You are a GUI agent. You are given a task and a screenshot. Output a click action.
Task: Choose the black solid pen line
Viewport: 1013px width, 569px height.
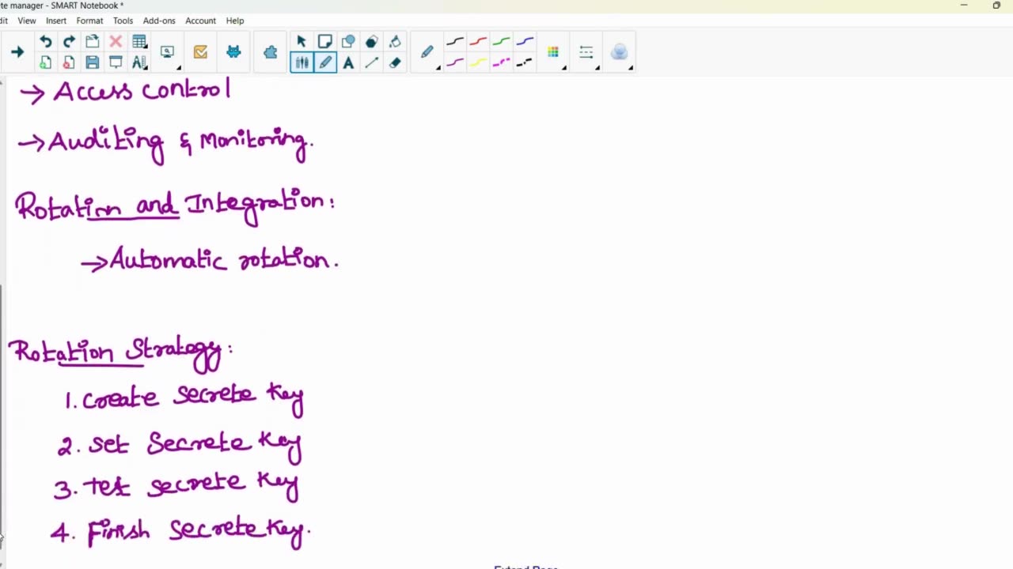coord(455,42)
